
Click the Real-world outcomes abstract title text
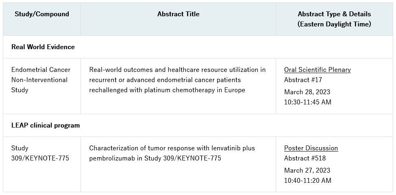pos(177,70)
